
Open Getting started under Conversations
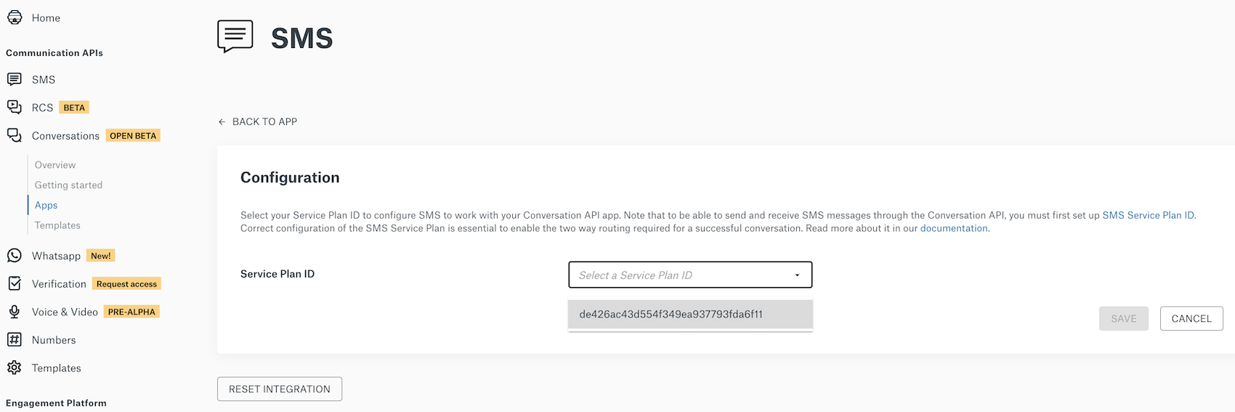point(68,185)
